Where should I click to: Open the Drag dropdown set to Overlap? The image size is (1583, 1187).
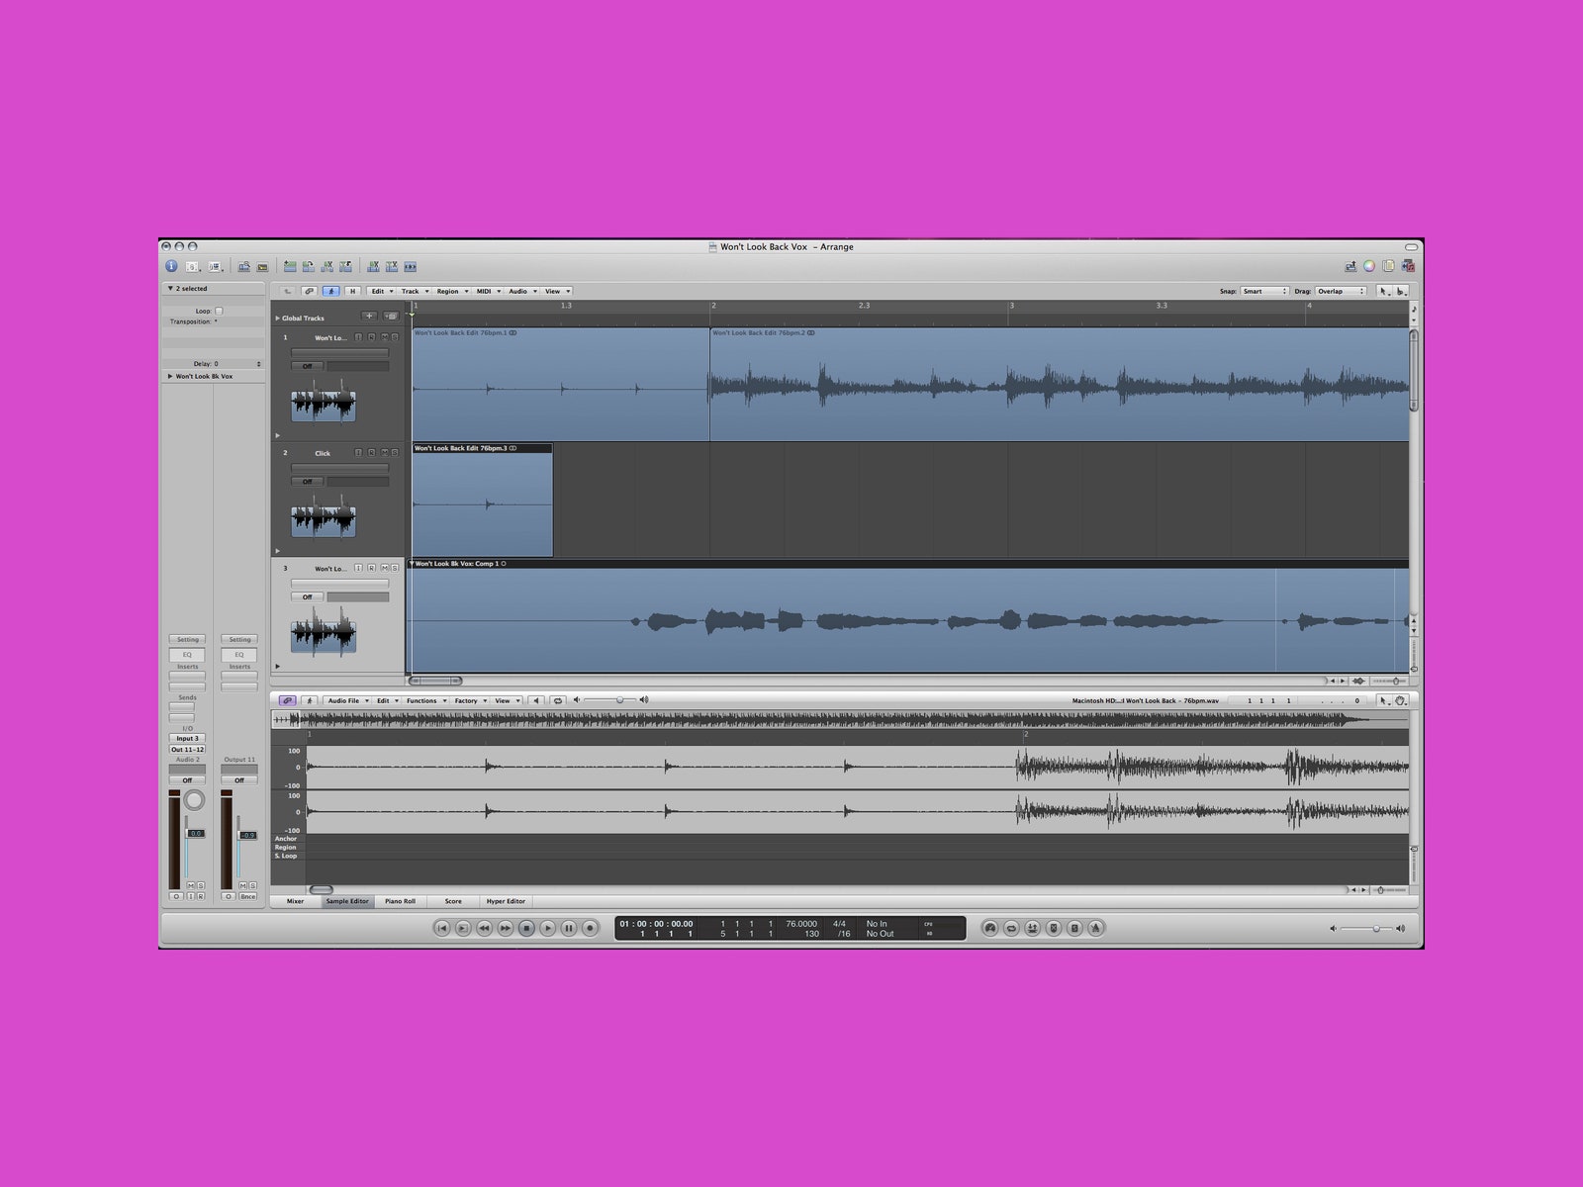point(1340,292)
